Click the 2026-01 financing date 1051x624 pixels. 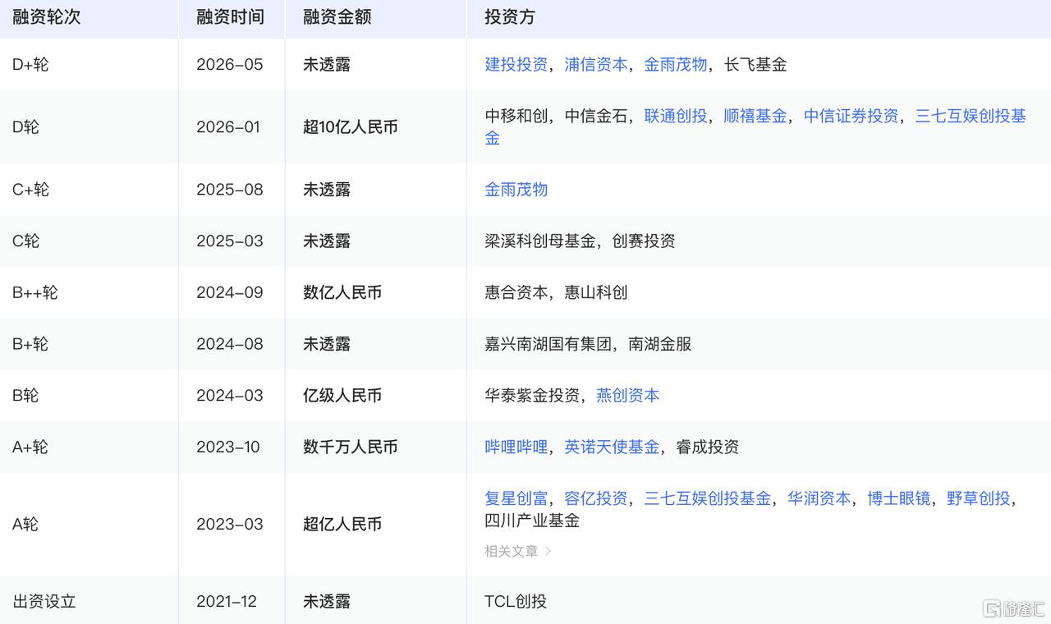point(228,126)
